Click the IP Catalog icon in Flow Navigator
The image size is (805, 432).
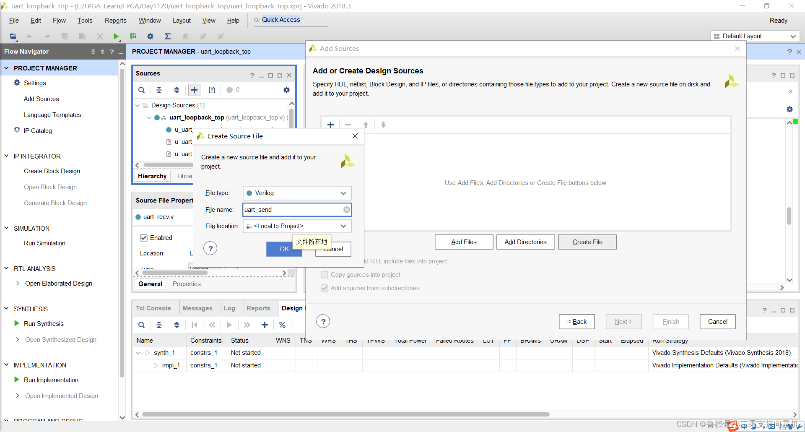[x=17, y=130]
